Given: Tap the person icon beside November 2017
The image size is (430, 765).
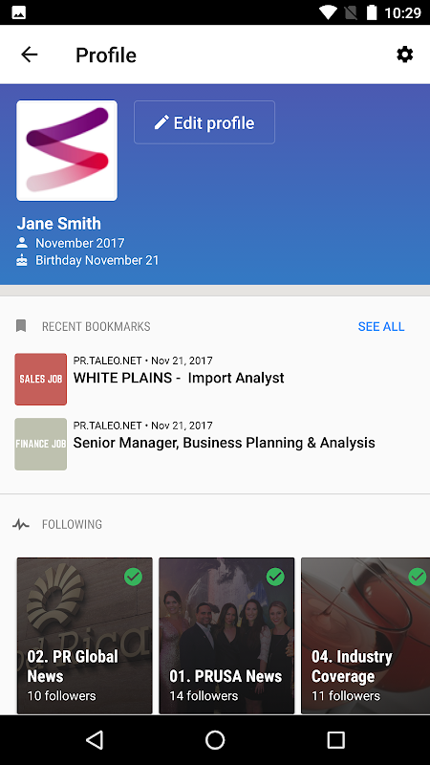Looking at the screenshot, I should pyautogui.click(x=21, y=243).
